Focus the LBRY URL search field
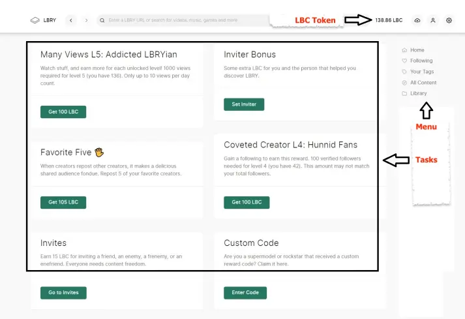 coord(184,20)
